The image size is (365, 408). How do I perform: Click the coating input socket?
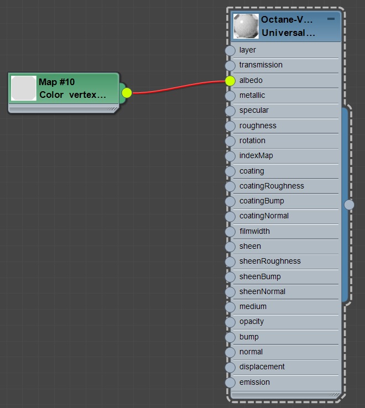click(x=230, y=171)
